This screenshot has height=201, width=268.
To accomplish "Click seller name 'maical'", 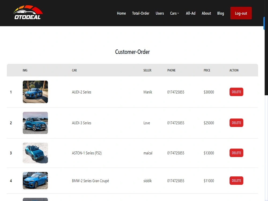I will coord(148,153).
